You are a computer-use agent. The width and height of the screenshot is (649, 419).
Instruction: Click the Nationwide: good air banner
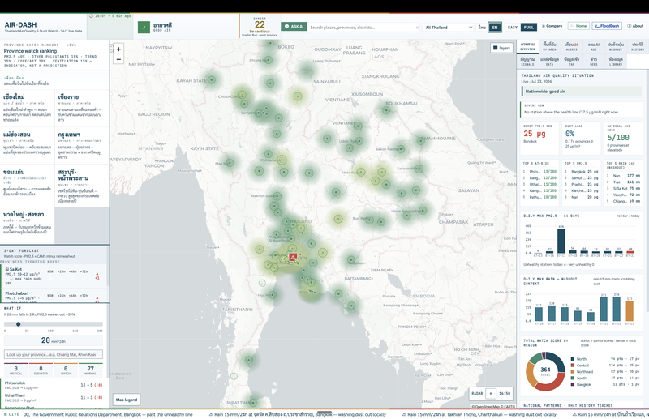581,92
